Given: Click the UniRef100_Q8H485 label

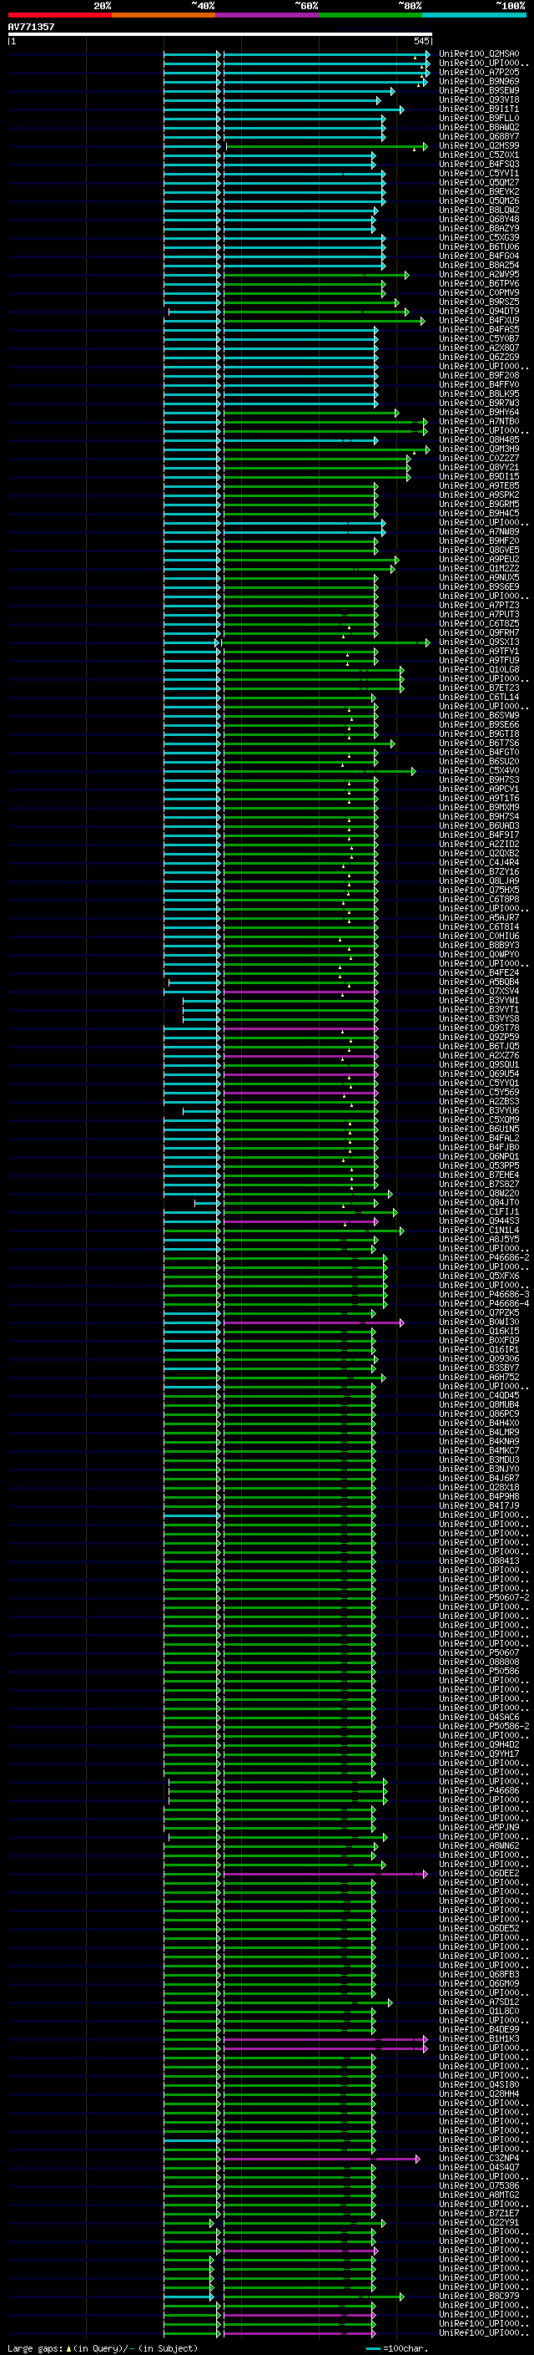Looking at the screenshot, I should pos(479,439).
